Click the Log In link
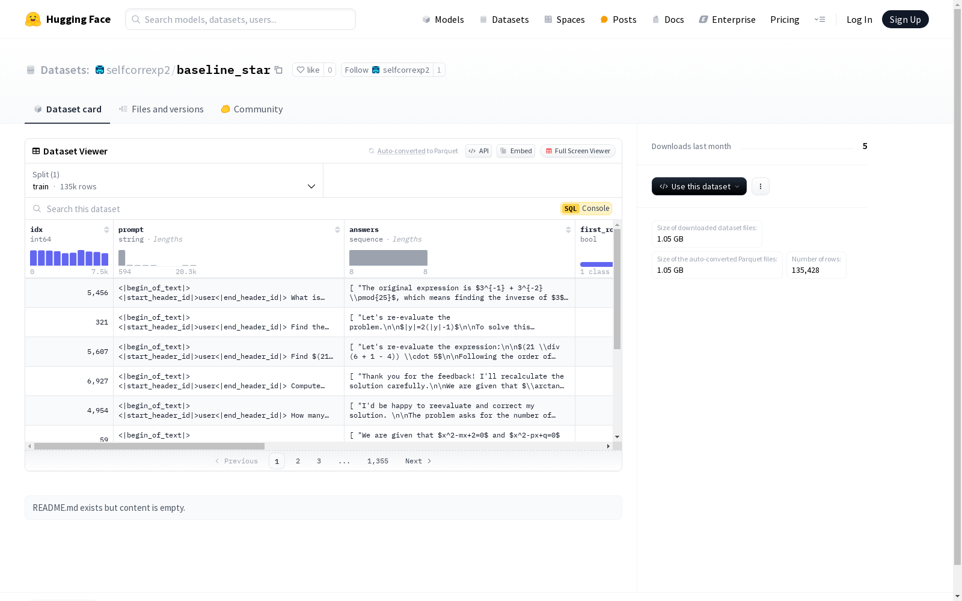 point(859,19)
